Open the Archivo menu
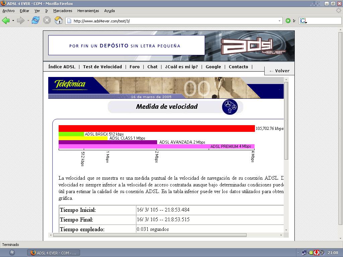The image size is (343, 257). click(x=8, y=11)
